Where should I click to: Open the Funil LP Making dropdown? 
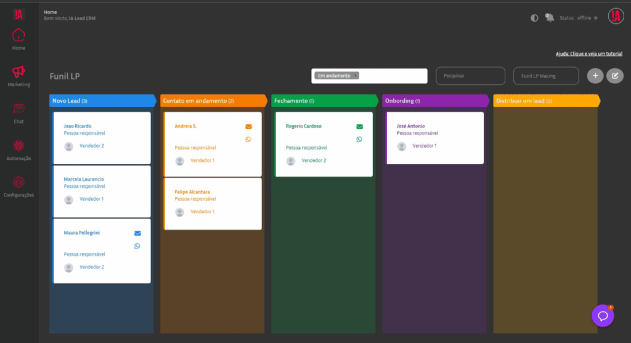(x=546, y=76)
